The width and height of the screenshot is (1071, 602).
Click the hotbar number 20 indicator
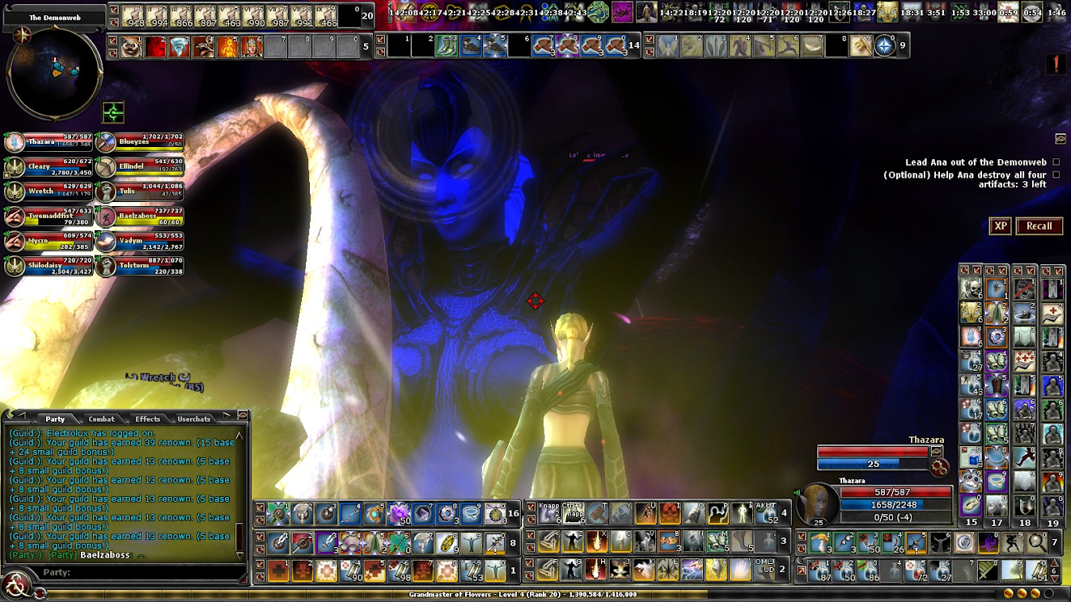[368, 15]
